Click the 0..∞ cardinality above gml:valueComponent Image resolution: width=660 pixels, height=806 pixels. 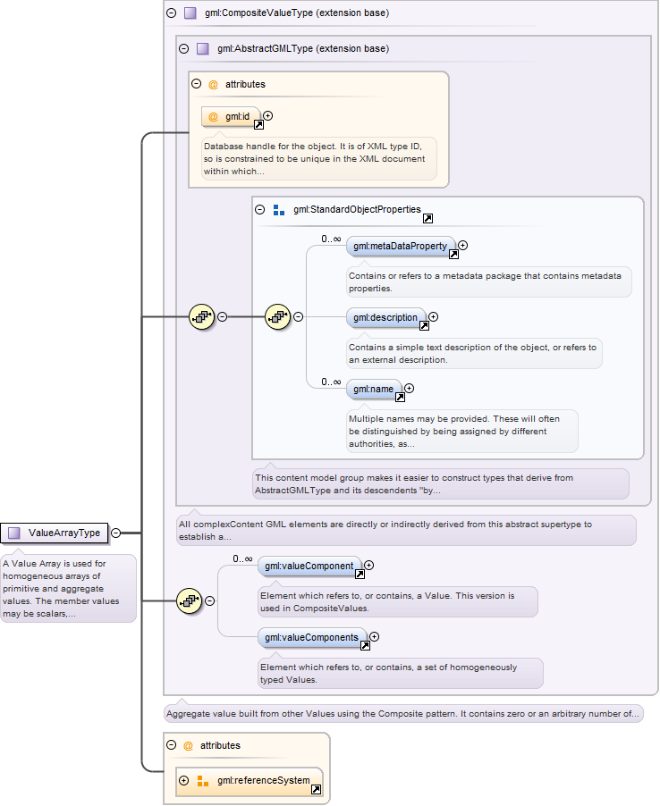(242, 558)
